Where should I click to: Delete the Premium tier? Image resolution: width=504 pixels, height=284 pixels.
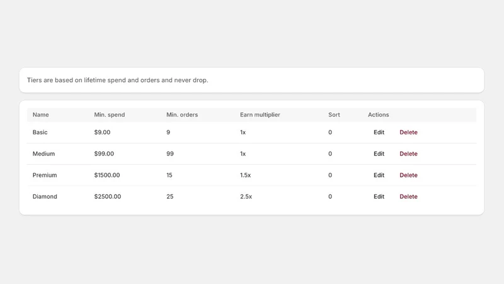(408, 175)
